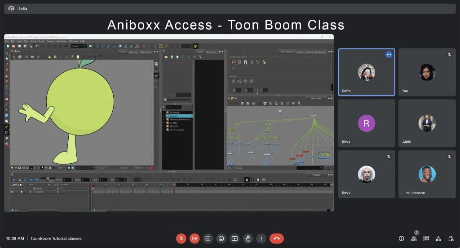
Task: Select the Ellipse shape tool
Action: [7, 93]
